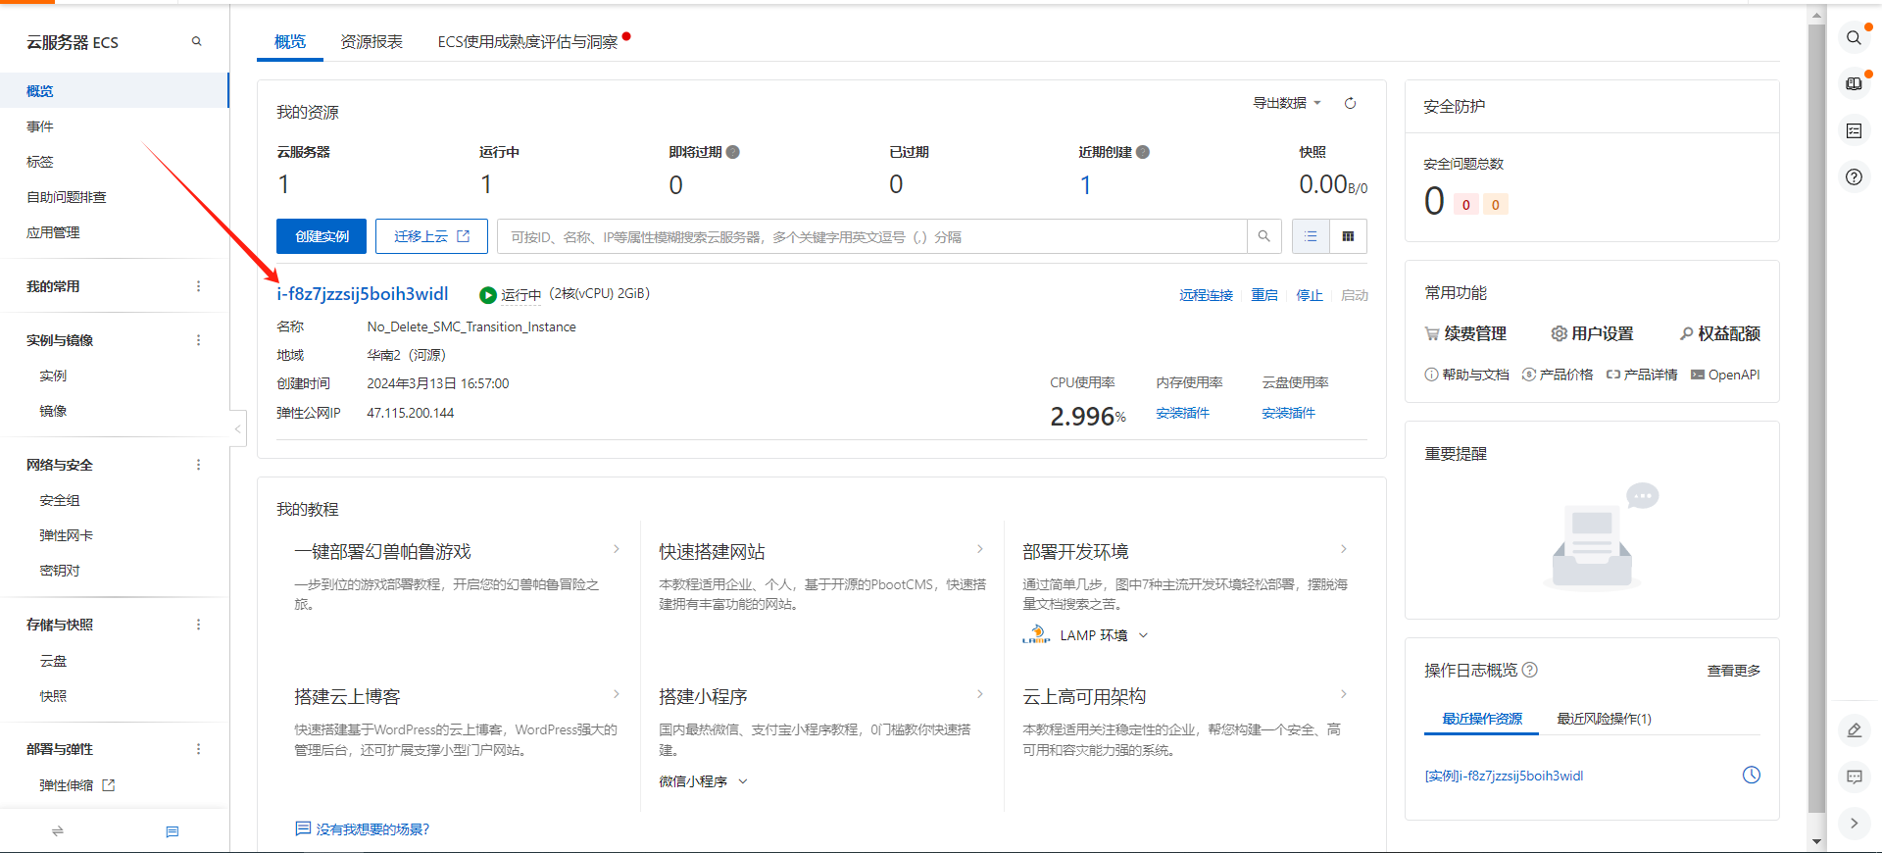Switch to the 资源报表 tab
This screenshot has height=853, width=1882.
tap(371, 41)
